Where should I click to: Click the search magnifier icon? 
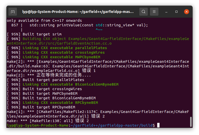click(x=143, y=12)
